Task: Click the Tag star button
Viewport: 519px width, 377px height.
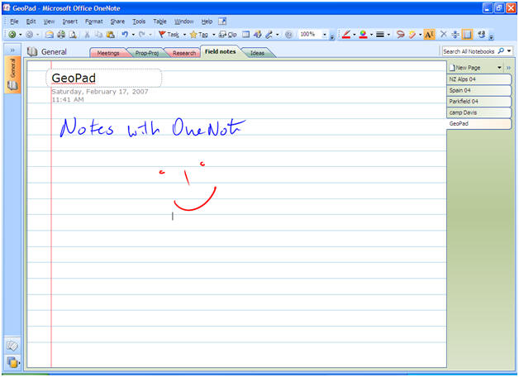Action: click(199, 34)
